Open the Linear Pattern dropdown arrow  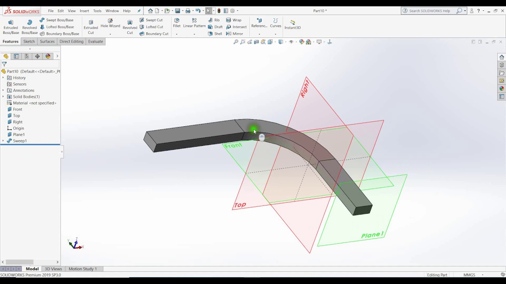click(194, 34)
